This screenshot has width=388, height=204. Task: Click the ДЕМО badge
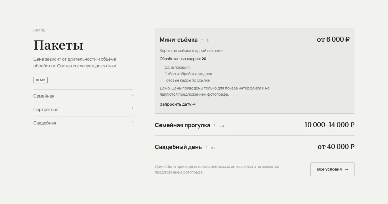pos(40,80)
